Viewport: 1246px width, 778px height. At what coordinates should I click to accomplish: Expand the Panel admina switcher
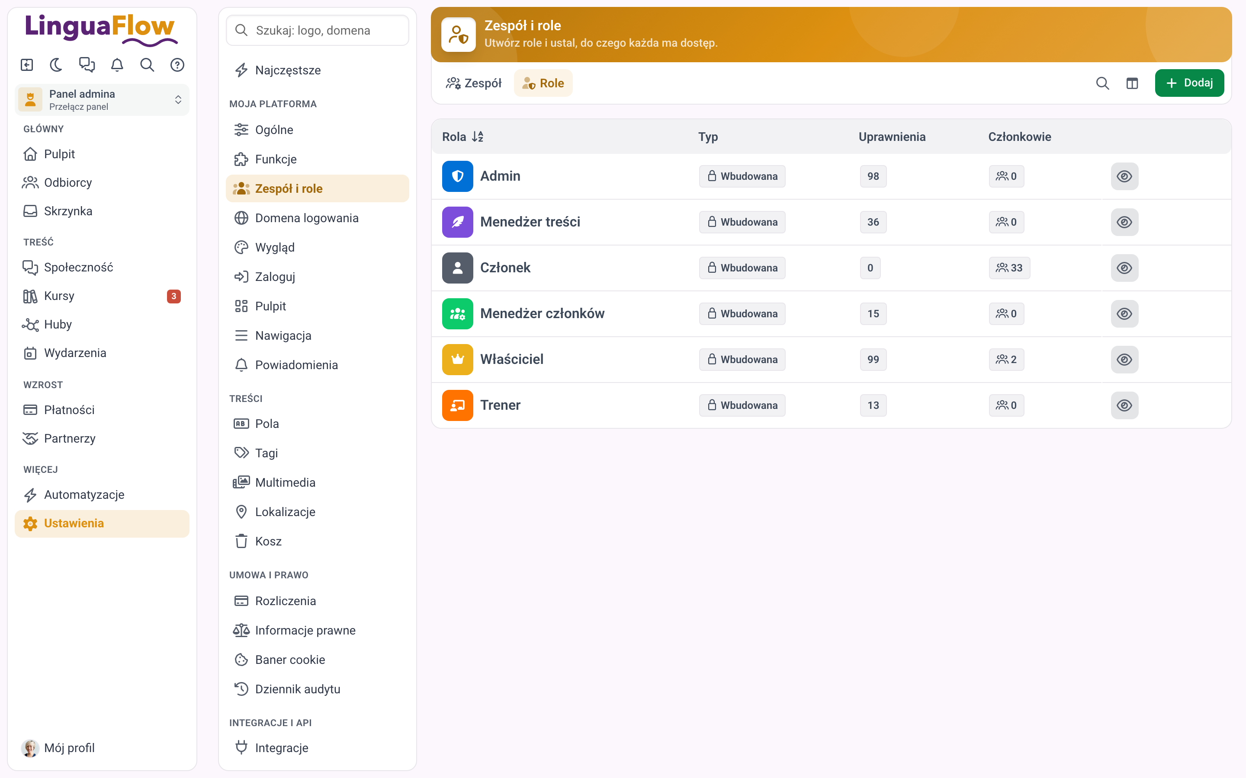tap(102, 100)
